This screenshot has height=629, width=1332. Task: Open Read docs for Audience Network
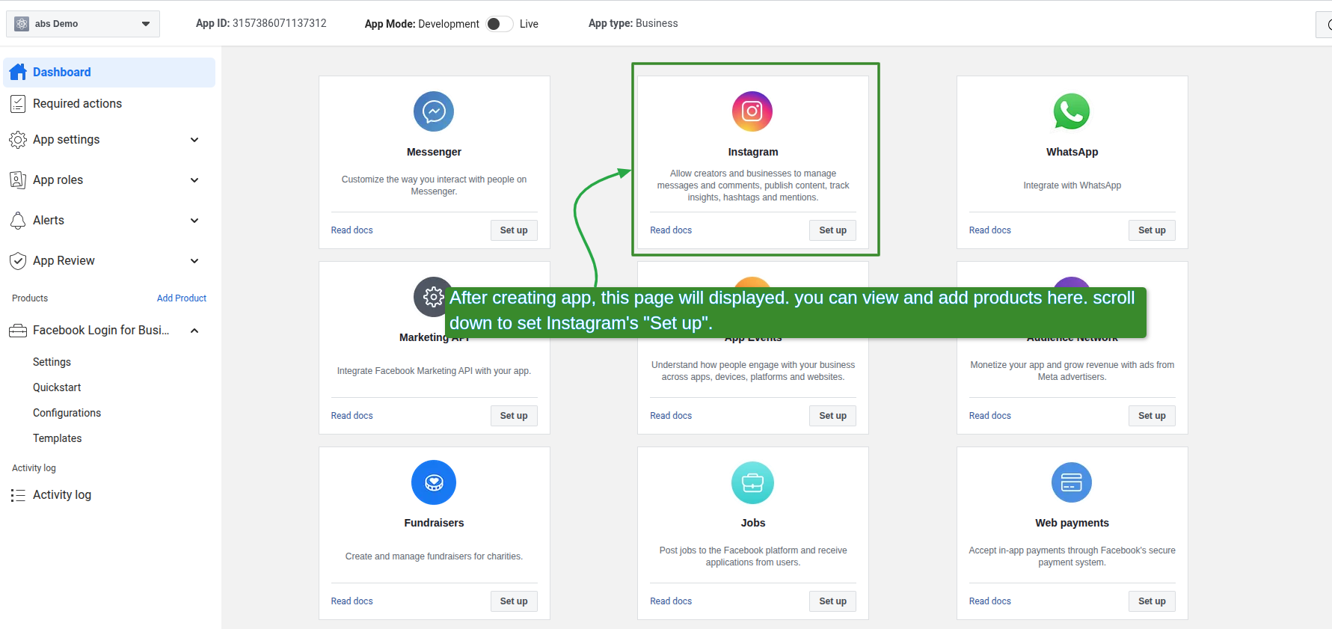(989, 416)
